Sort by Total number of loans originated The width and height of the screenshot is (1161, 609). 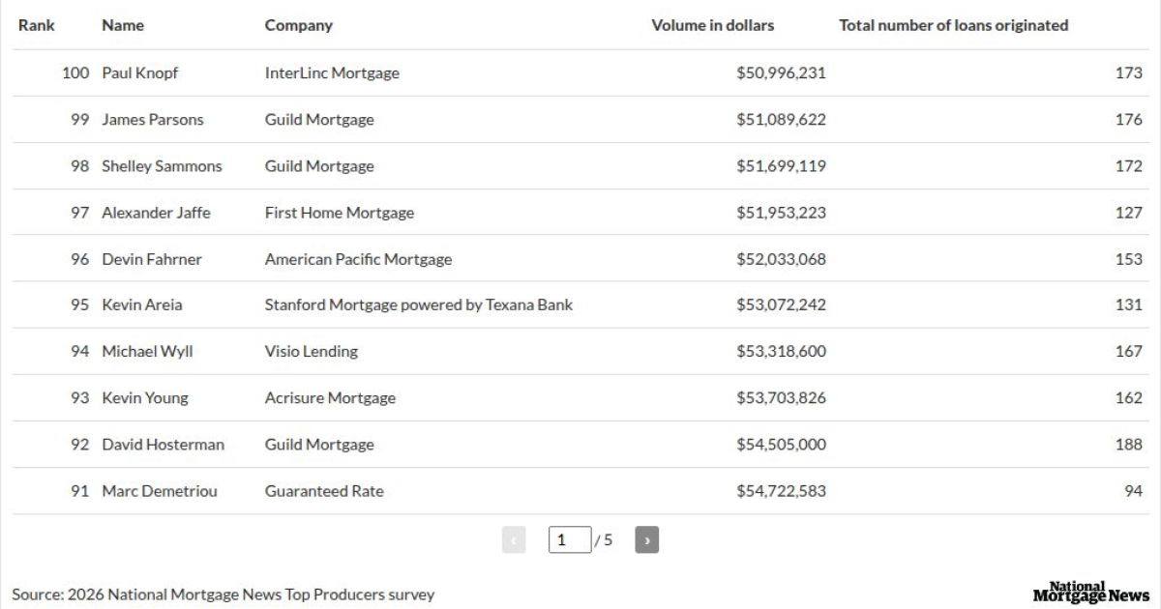953,25
